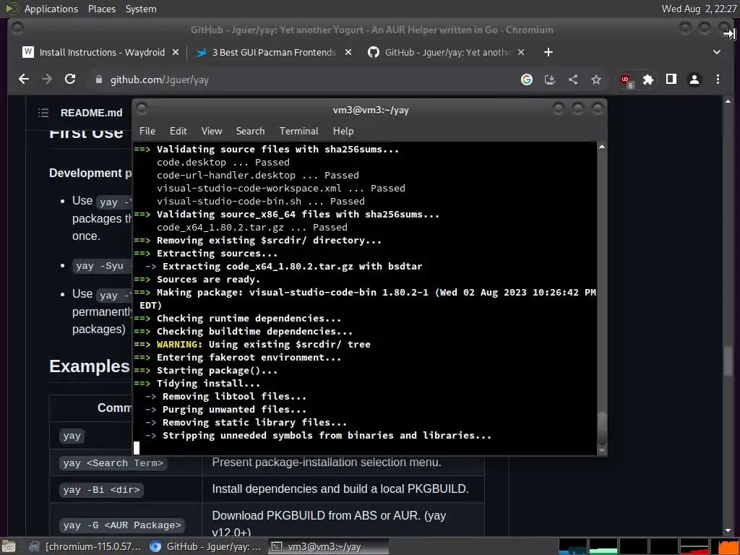Click the browser page scrollbar thumb
740x555 pixels.
[728, 361]
